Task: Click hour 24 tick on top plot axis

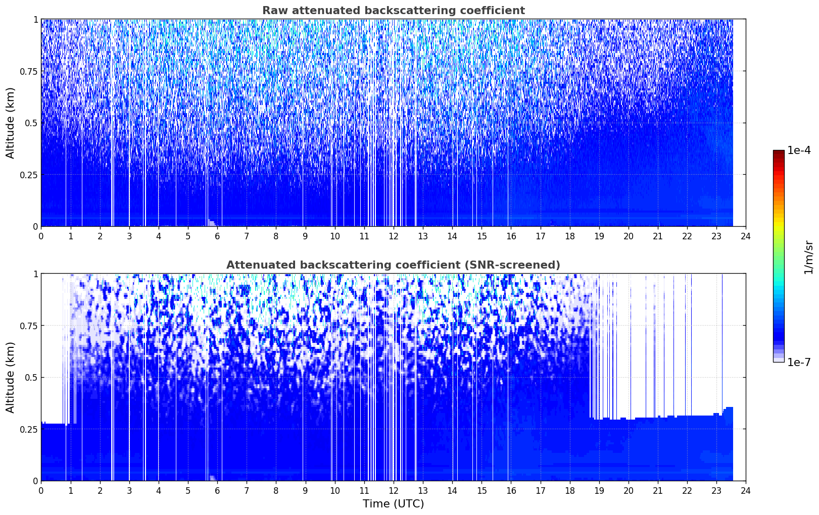Action: coord(746,236)
